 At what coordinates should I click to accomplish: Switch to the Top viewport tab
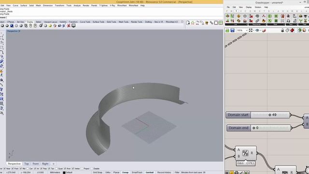27,164
